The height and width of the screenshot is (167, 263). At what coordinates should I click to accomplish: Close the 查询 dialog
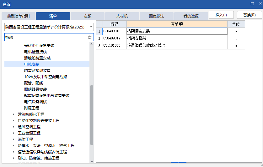(x=260, y=4)
